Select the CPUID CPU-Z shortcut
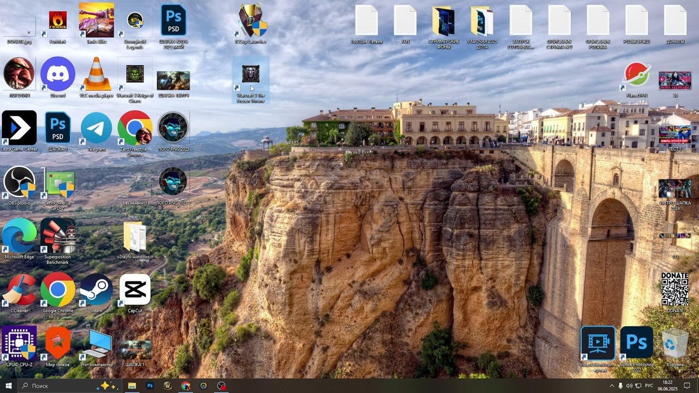The image size is (699, 393). tap(19, 347)
